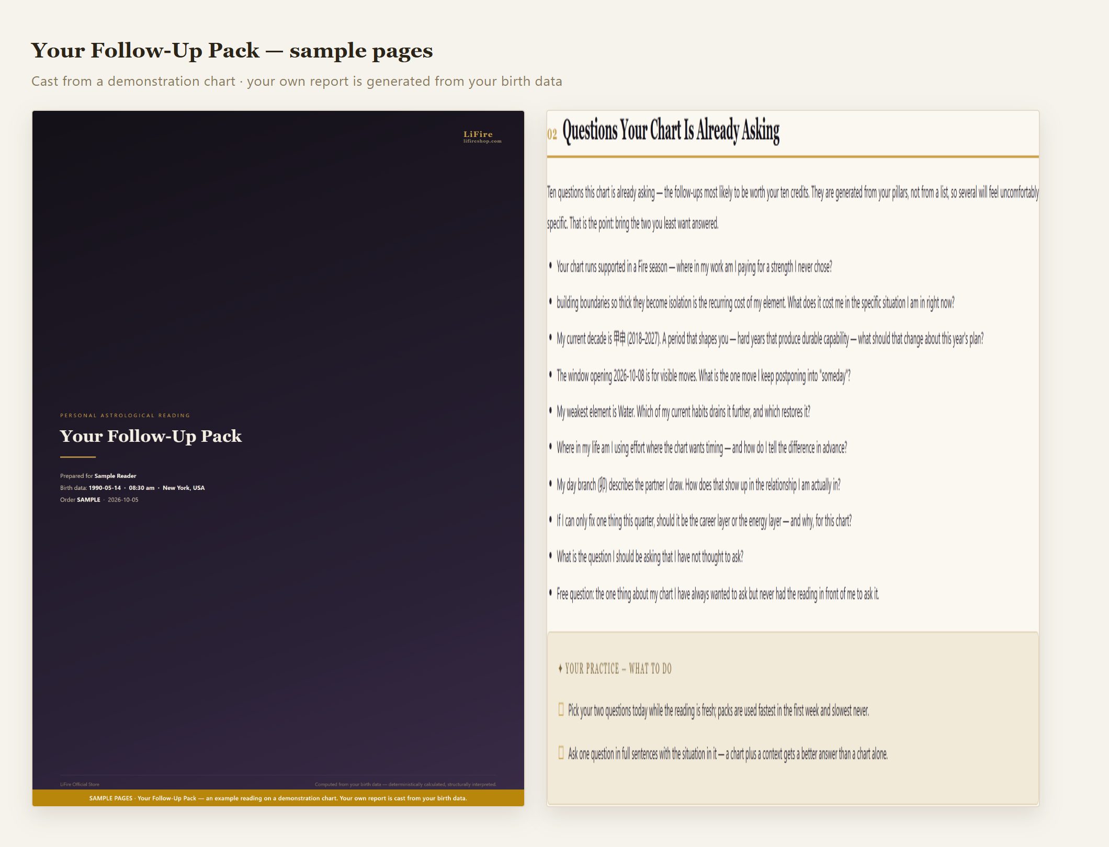This screenshot has height=847, width=1109.
Task: Click the bullet 'If I can only fix one thing this quarter'
Action: point(704,521)
